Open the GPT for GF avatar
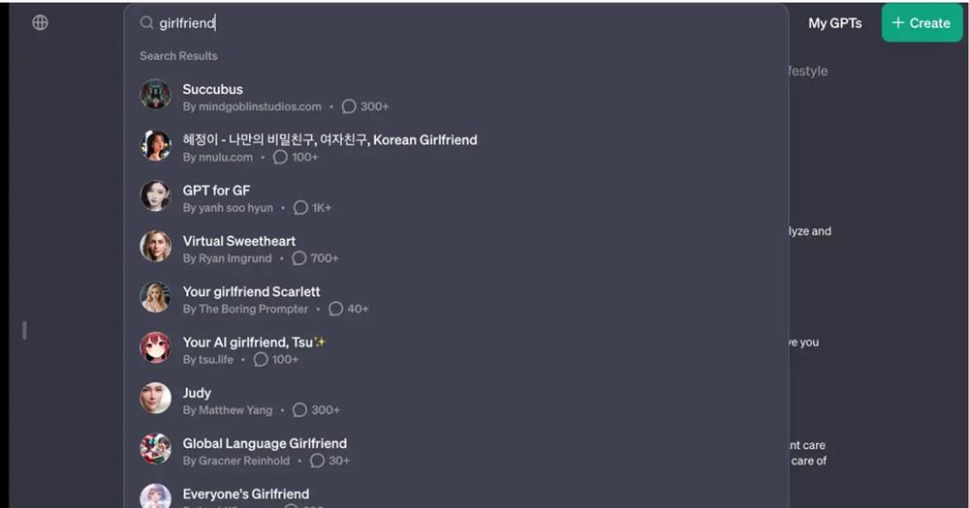The image size is (969, 508). (x=155, y=195)
